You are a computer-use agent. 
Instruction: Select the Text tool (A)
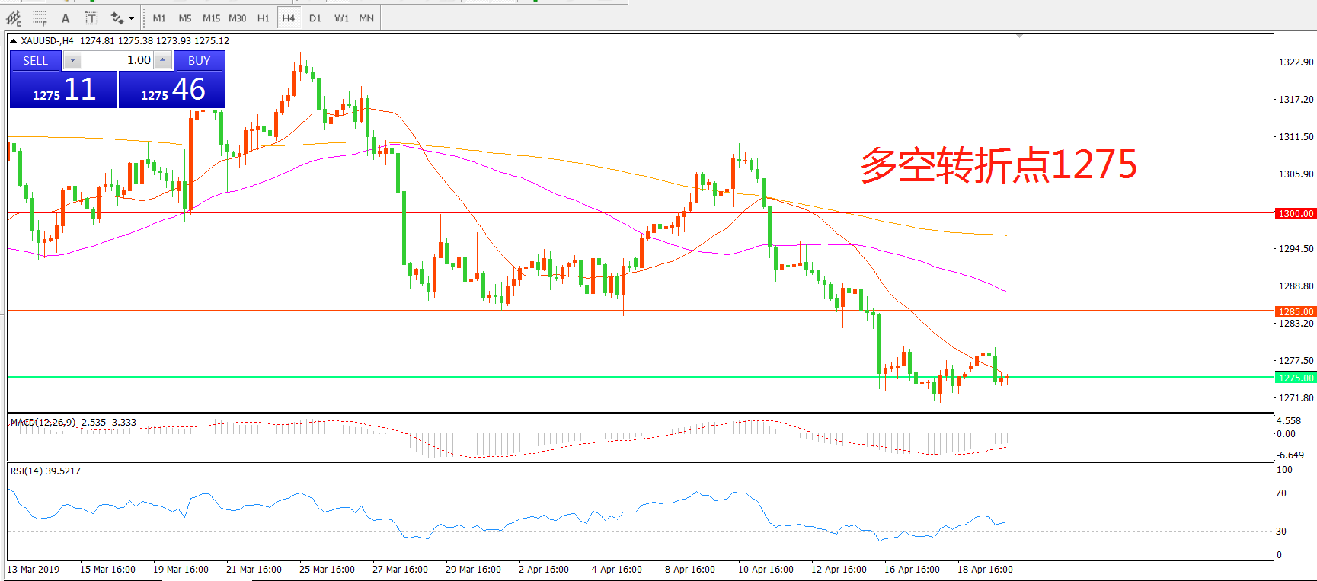[66, 18]
